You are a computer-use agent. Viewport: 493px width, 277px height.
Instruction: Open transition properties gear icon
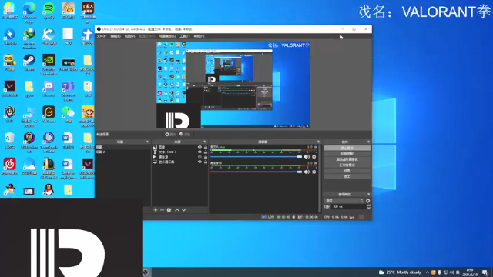pyautogui.click(x=368, y=200)
